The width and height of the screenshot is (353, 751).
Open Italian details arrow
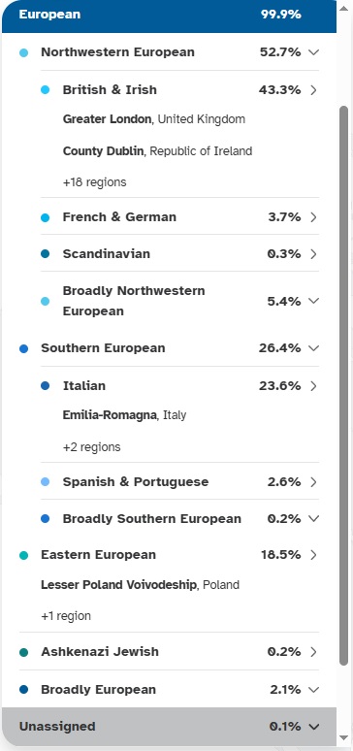pyautogui.click(x=314, y=386)
